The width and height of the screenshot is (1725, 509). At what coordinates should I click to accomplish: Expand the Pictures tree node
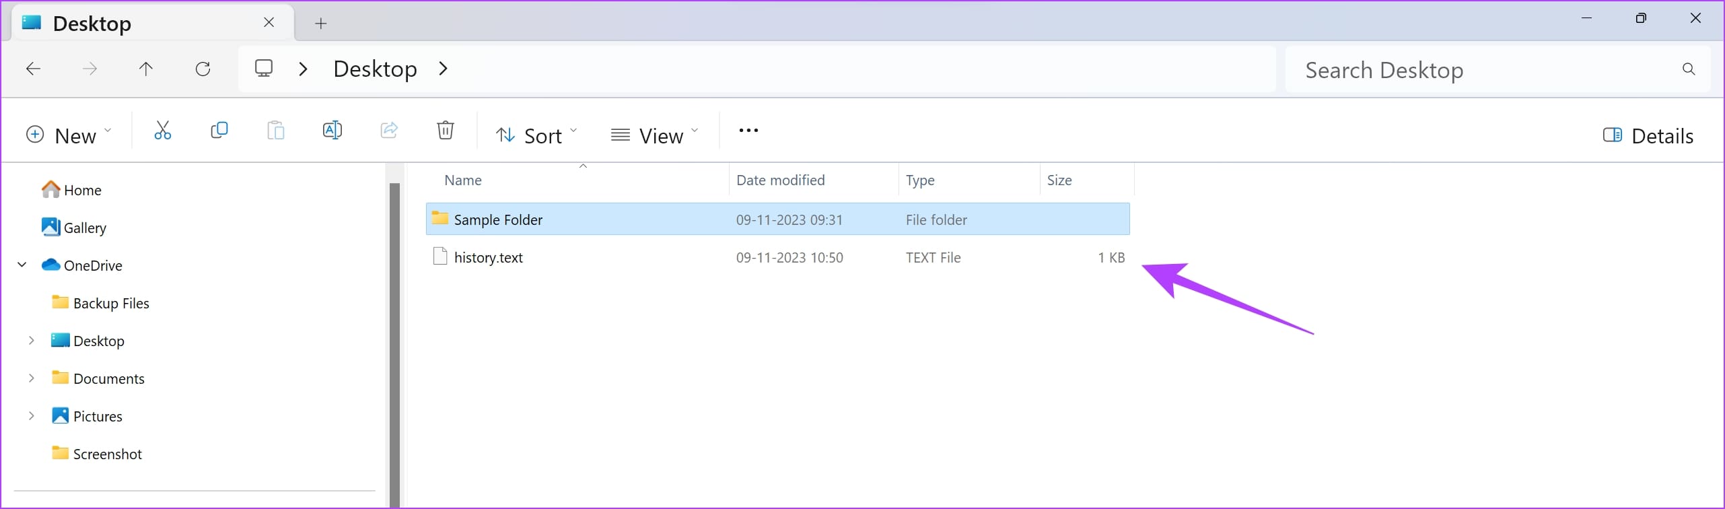[x=31, y=416]
